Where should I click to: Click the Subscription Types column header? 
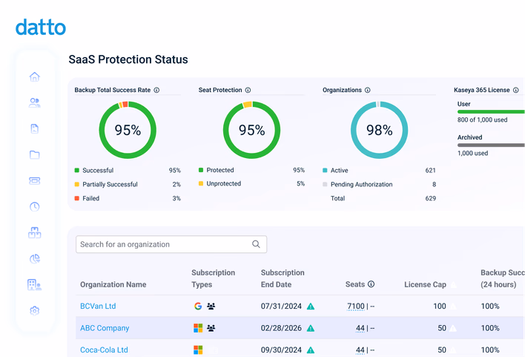point(214,278)
